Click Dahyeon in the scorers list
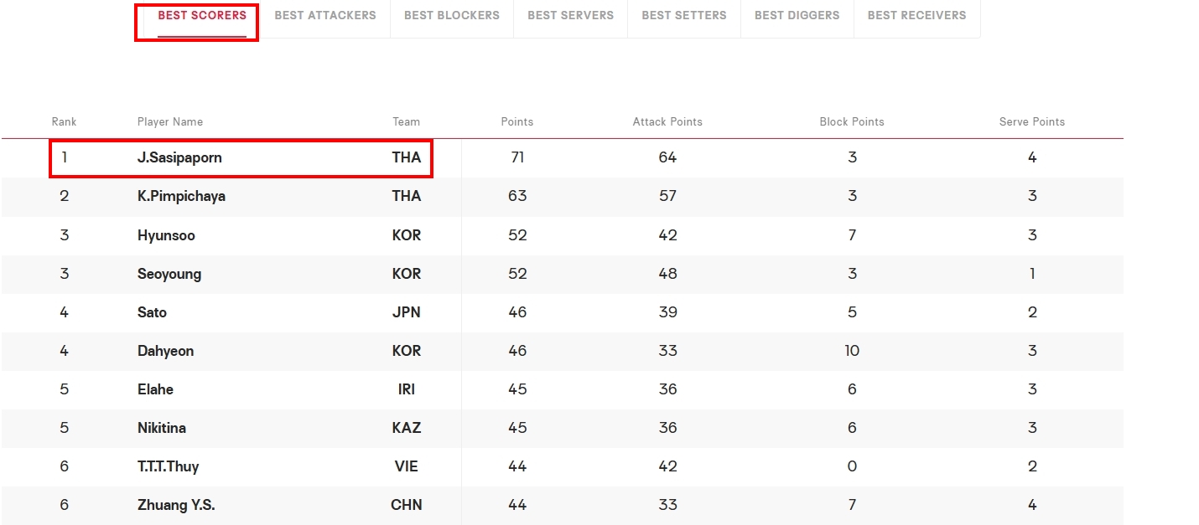The width and height of the screenshot is (1199, 525). (165, 351)
